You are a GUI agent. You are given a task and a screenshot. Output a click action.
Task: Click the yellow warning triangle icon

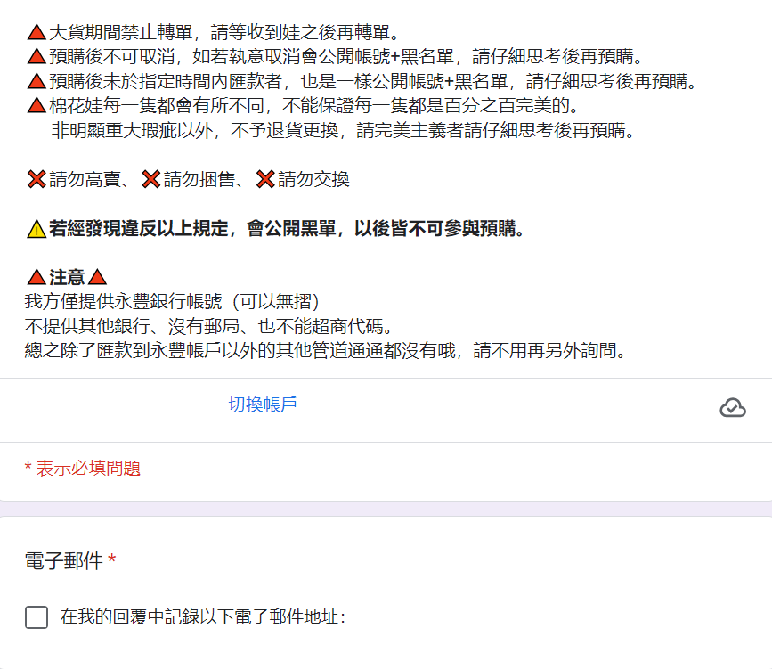pos(37,229)
